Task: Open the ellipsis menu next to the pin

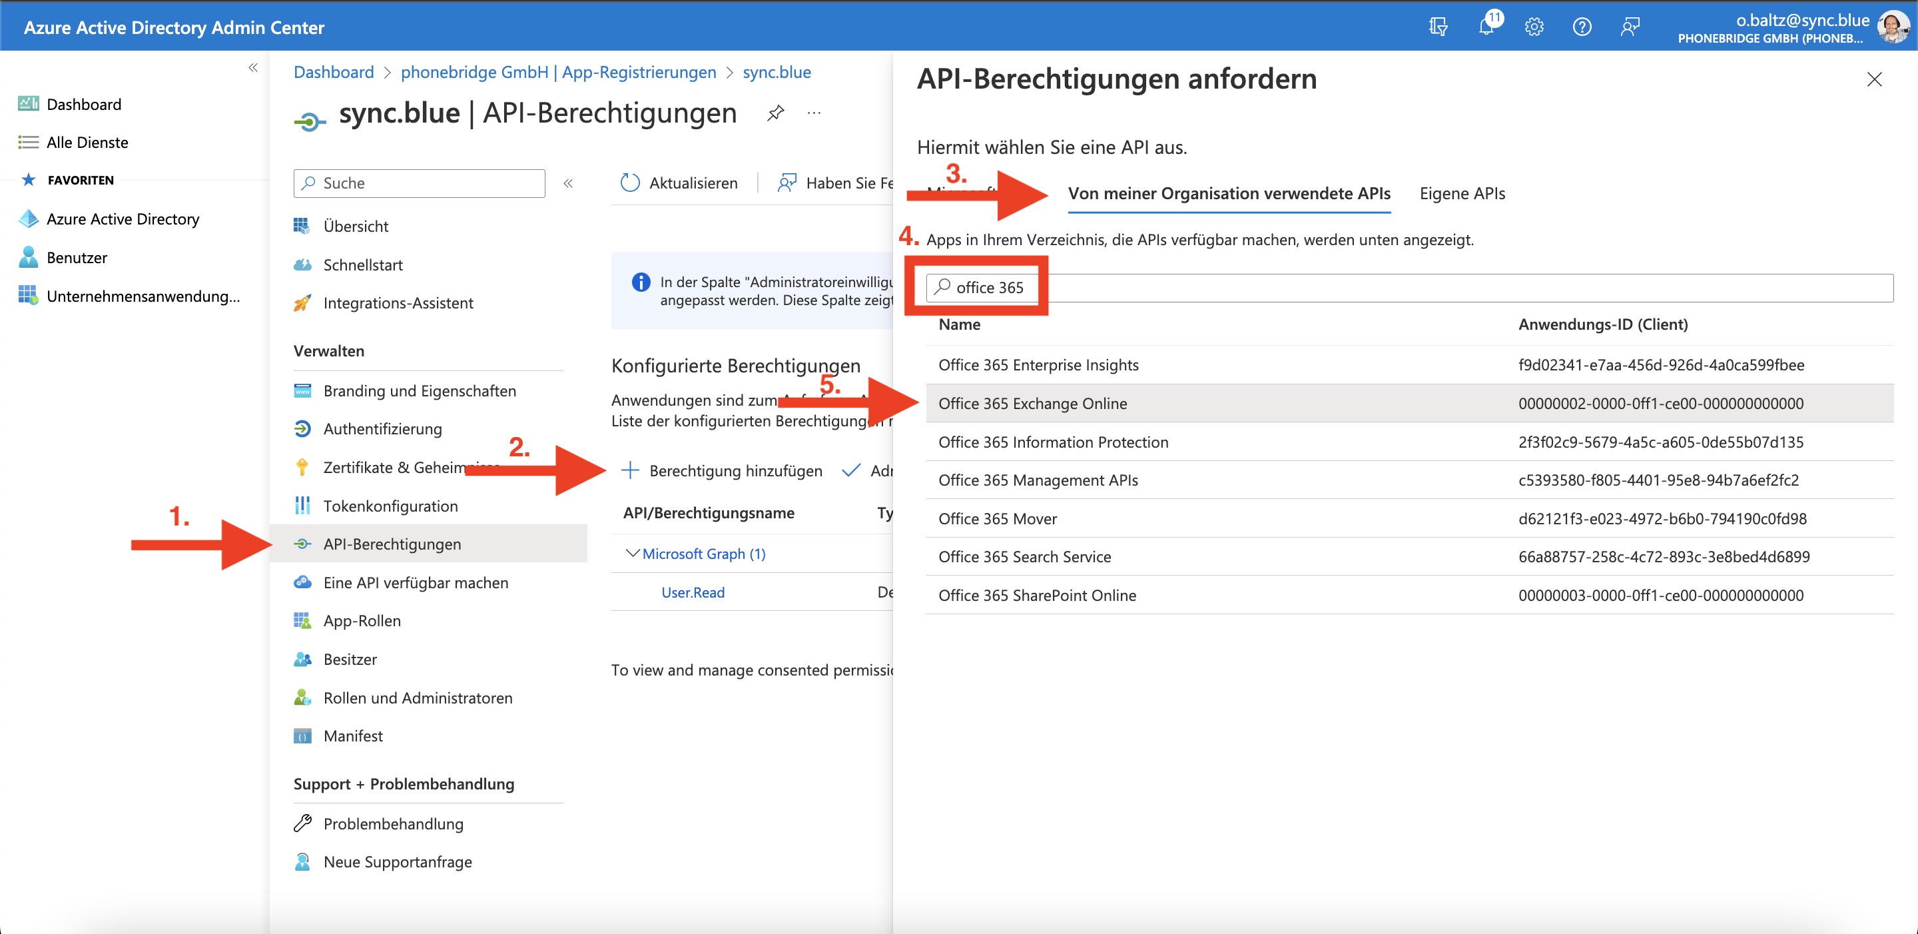Action: [813, 113]
